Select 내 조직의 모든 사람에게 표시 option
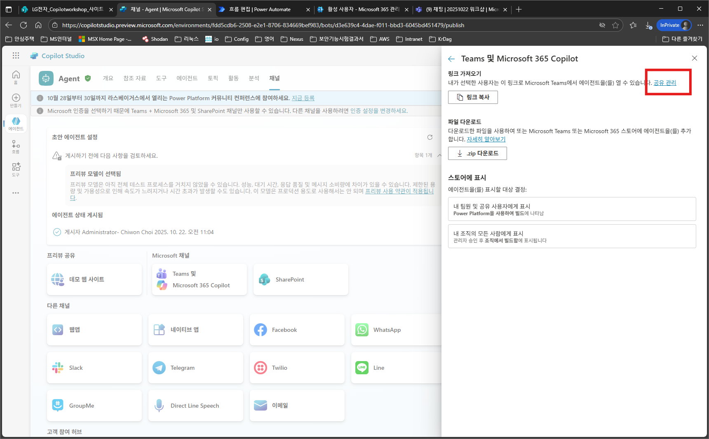The height and width of the screenshot is (439, 709). [x=572, y=236]
